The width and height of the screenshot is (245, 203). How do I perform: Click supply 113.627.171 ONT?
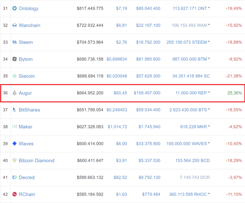[190, 8]
